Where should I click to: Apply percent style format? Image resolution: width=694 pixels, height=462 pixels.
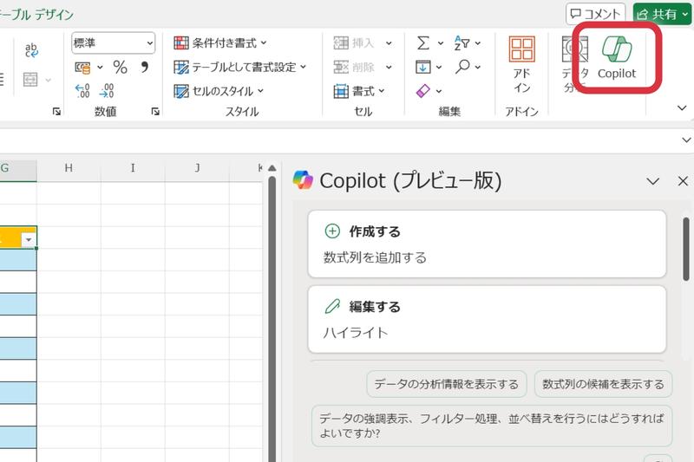pos(120,68)
